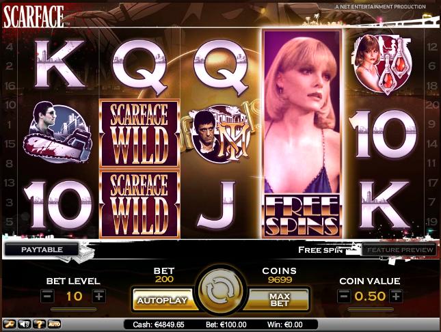441x332 pixels.
Task: Open the Paytable
Action: [x=42, y=249]
